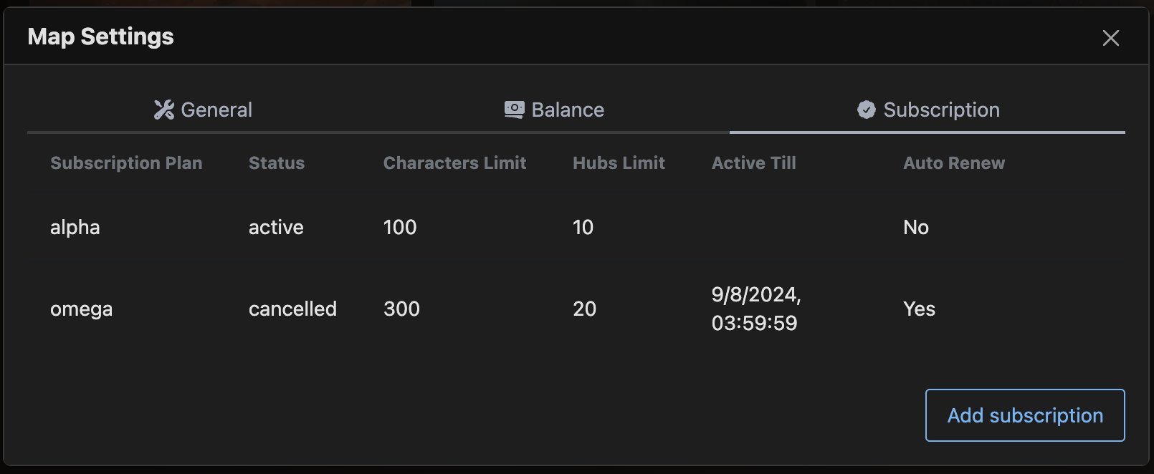Click the checkmark badge icon beside Subscription

click(867, 109)
